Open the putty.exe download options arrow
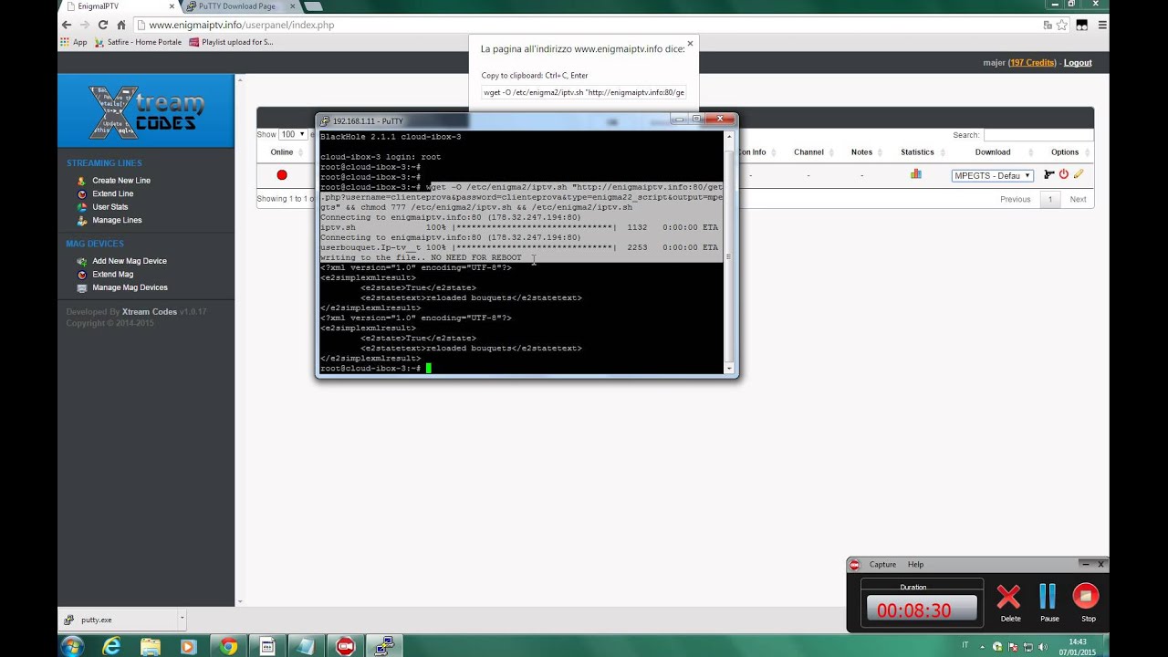The height and width of the screenshot is (657, 1168). pyautogui.click(x=182, y=620)
